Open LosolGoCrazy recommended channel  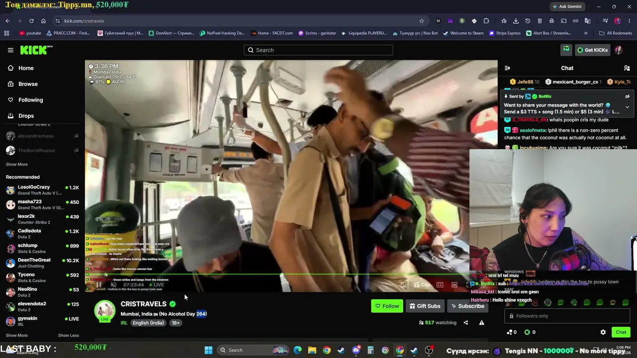tap(42, 190)
